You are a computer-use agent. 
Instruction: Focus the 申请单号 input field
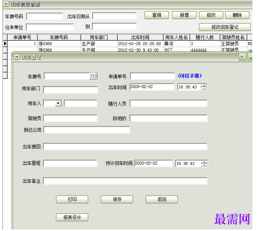[x=153, y=76]
